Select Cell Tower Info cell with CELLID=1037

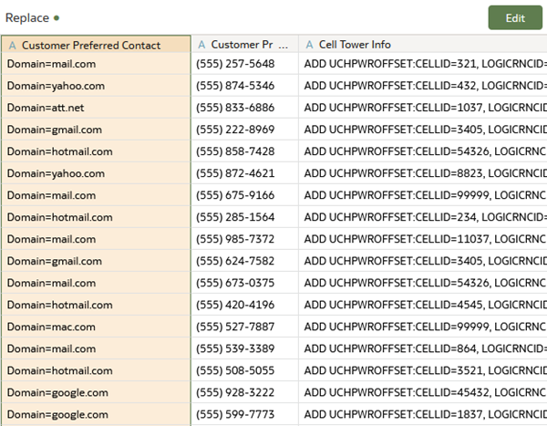point(423,108)
